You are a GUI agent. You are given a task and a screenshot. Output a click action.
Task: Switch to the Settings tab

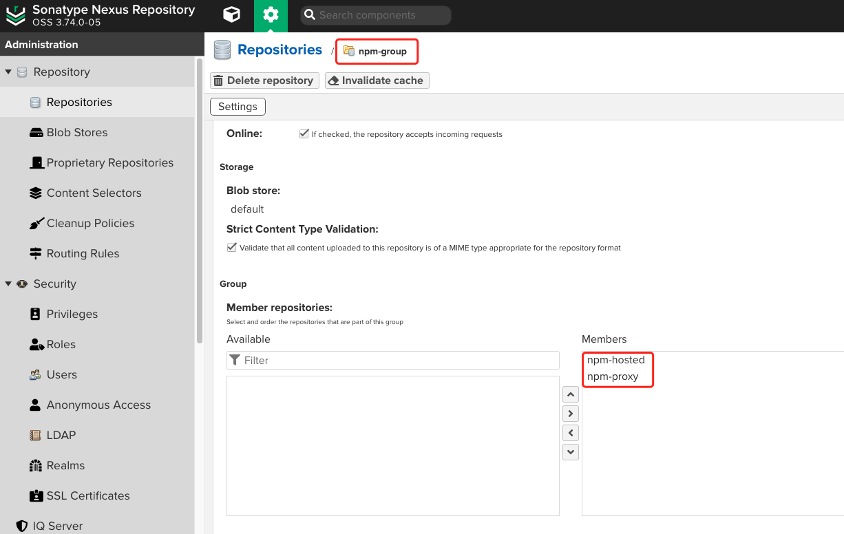tap(238, 107)
